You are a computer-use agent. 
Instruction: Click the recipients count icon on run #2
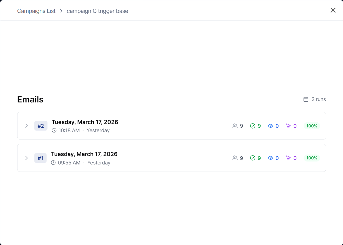235,126
